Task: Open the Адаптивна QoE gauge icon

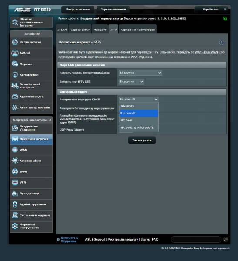Action: click(15, 97)
